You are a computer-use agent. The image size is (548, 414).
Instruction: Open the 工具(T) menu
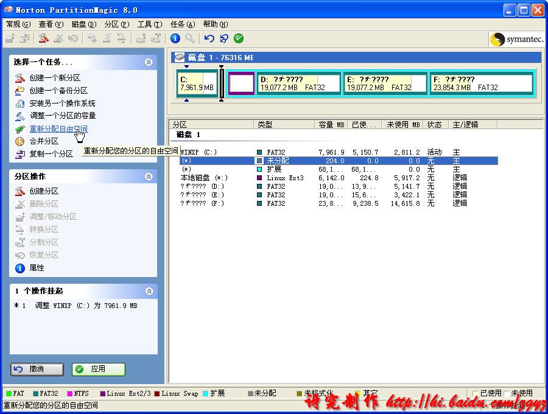(x=150, y=24)
